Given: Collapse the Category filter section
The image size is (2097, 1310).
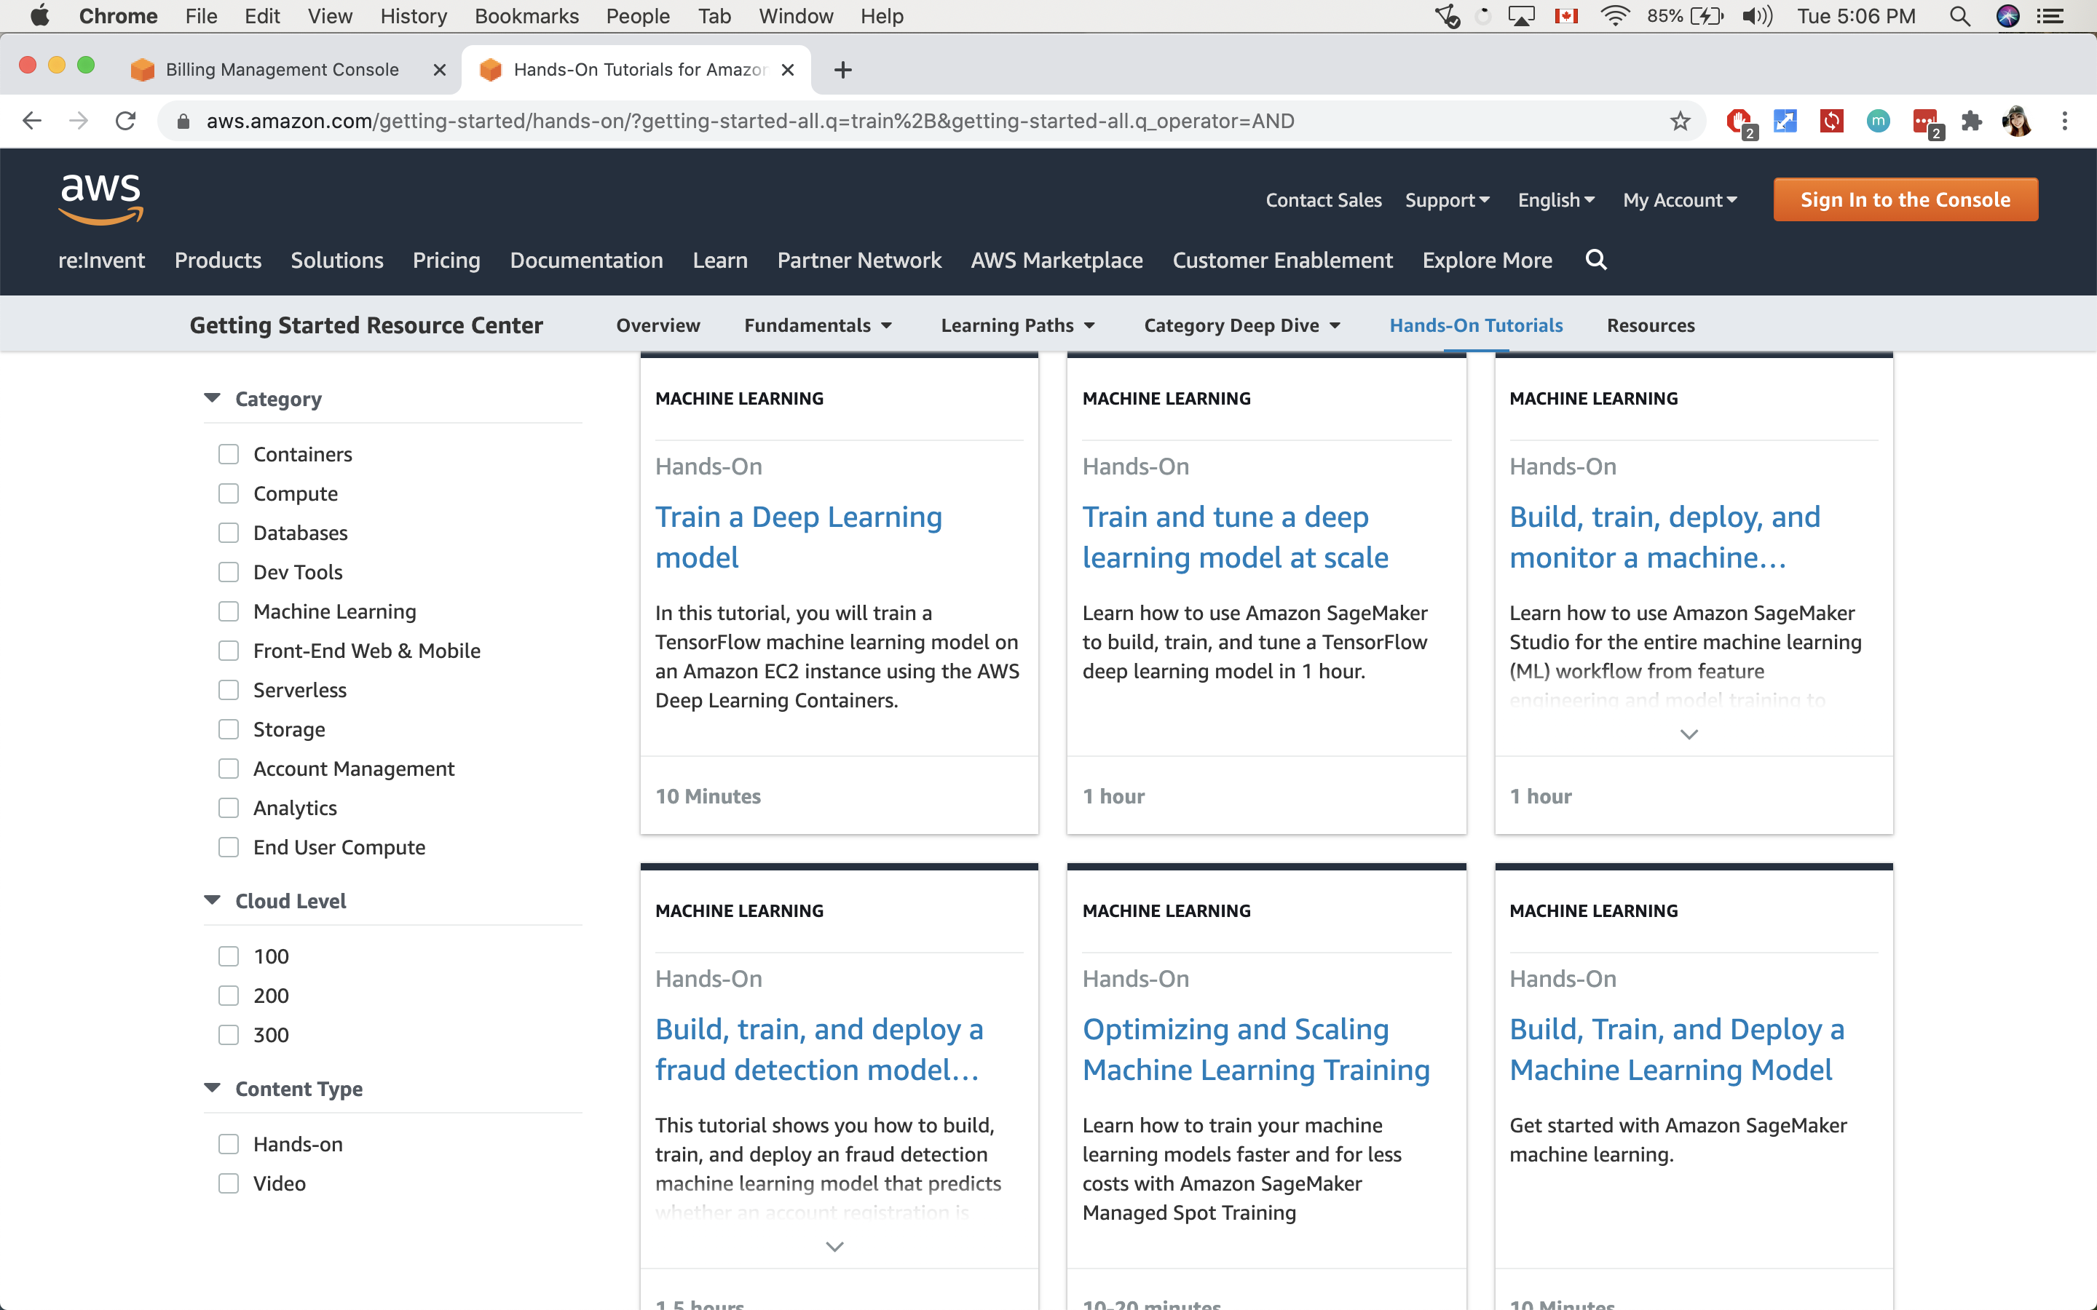Looking at the screenshot, I should point(213,399).
